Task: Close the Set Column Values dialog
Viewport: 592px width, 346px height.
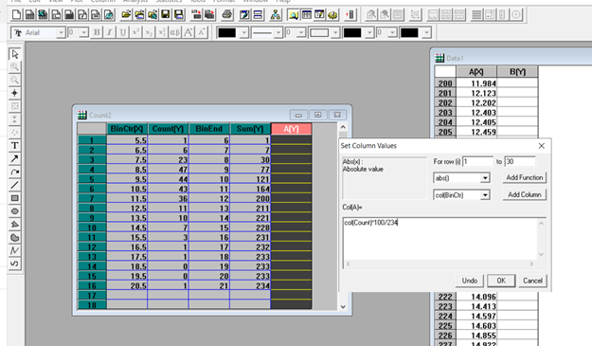Action: point(542,146)
